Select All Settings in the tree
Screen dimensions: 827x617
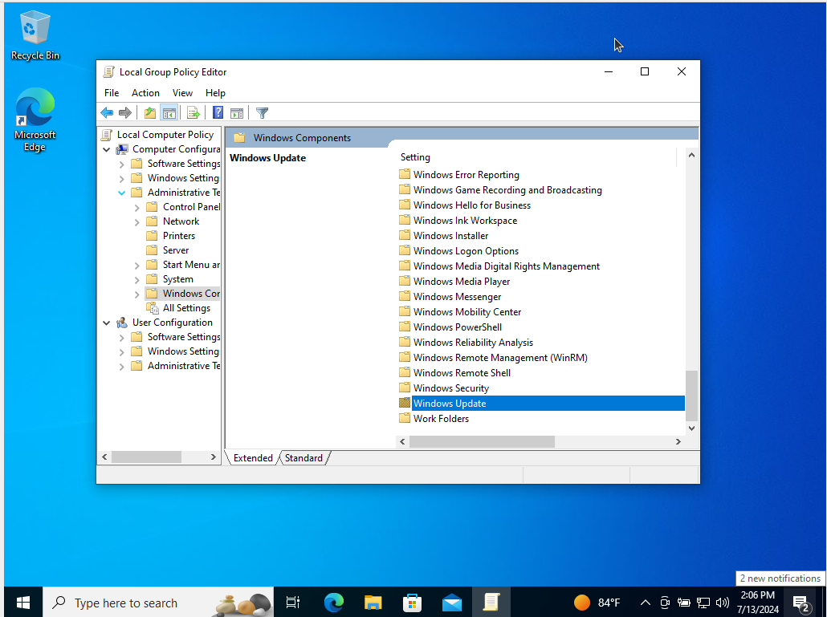tap(186, 308)
